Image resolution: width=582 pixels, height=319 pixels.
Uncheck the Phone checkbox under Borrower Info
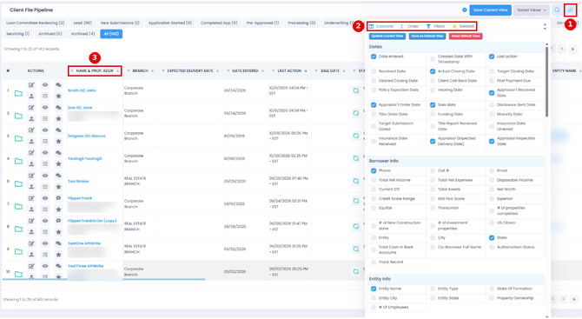coord(374,171)
